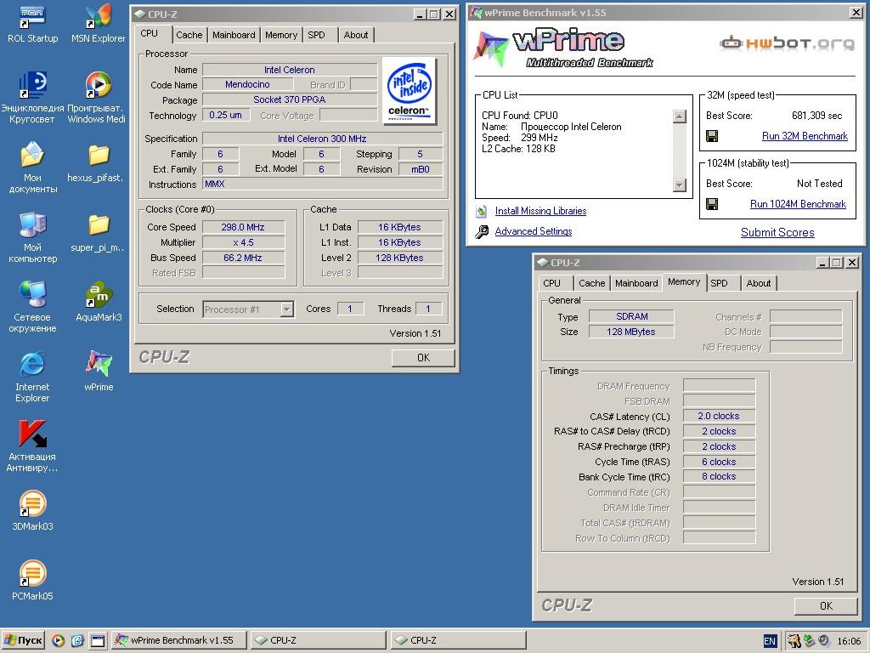Click the Install Missing Libraries icon
The height and width of the screenshot is (653, 870).
(482, 211)
